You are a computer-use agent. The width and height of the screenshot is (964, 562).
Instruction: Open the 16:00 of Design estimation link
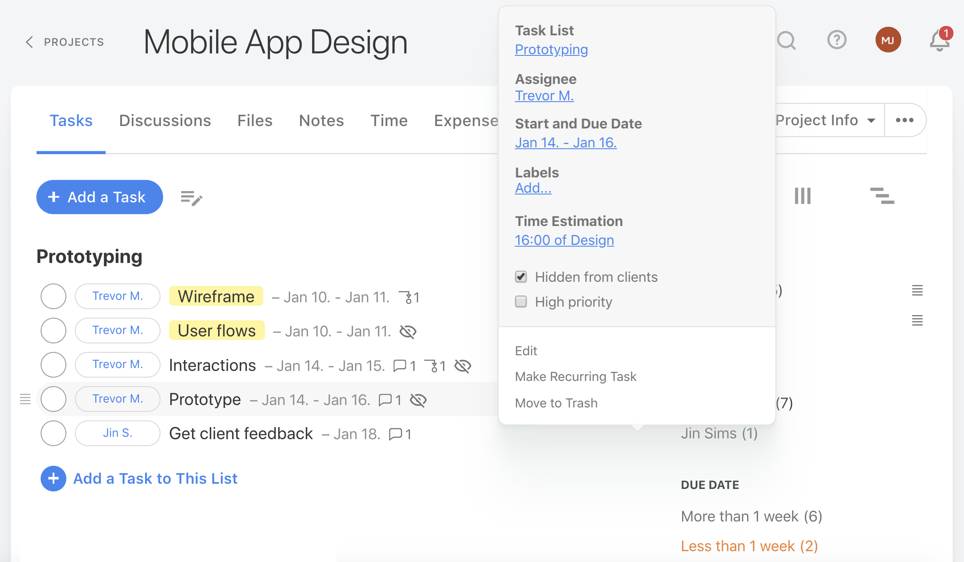[564, 240]
